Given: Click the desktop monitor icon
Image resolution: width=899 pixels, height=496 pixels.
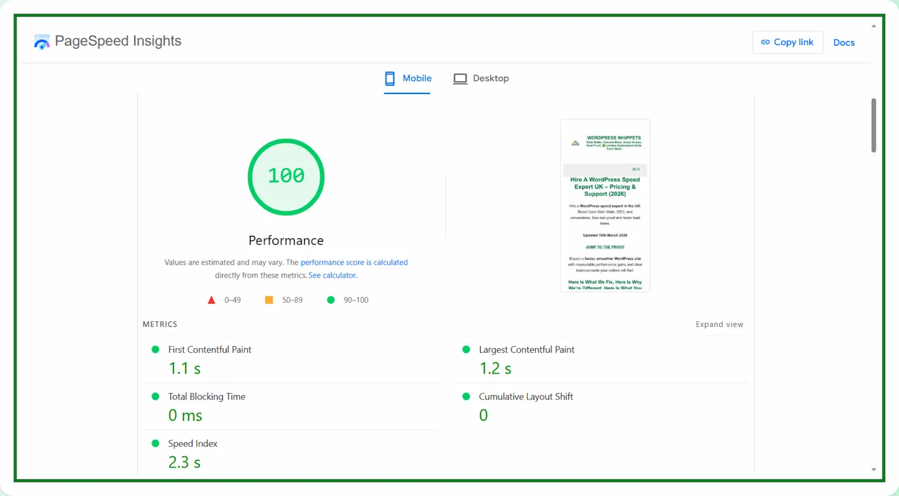Looking at the screenshot, I should pyautogui.click(x=460, y=79).
